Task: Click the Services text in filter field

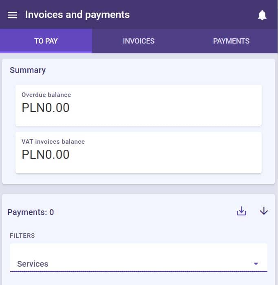Action: (x=33, y=264)
